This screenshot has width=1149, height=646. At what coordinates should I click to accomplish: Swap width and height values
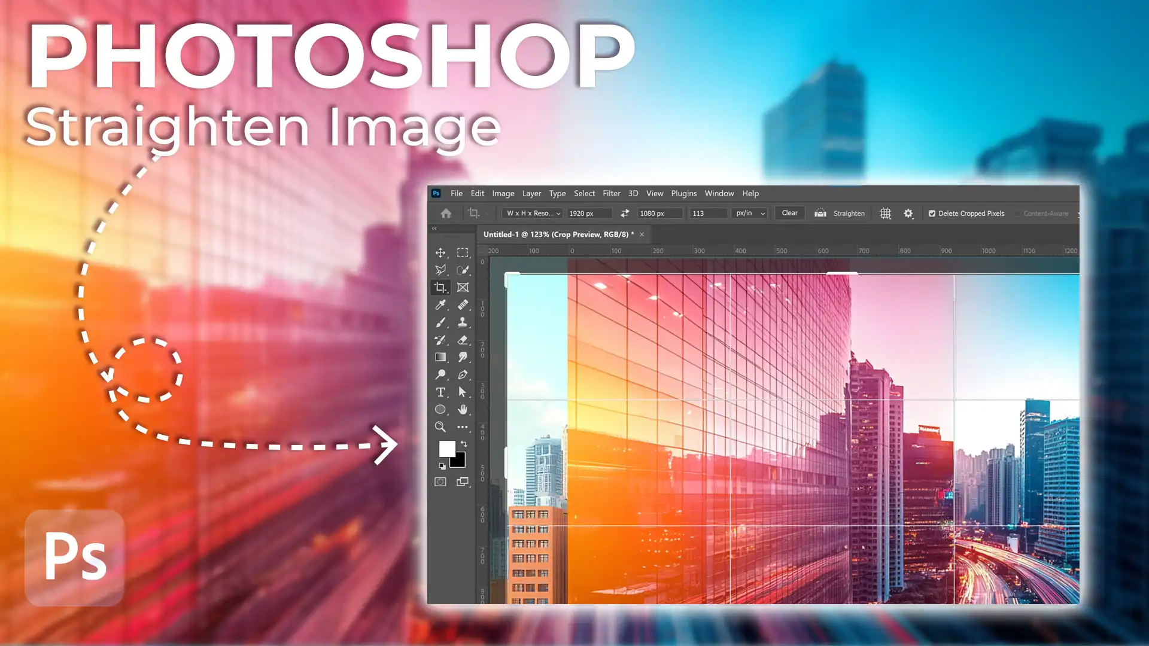coord(625,214)
